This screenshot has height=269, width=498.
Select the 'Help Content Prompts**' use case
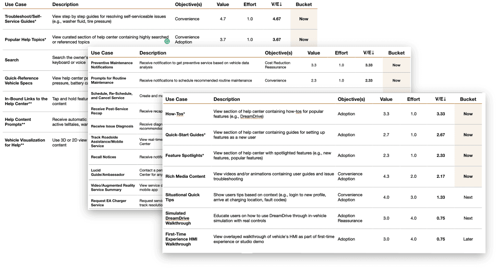pyautogui.click(x=18, y=122)
